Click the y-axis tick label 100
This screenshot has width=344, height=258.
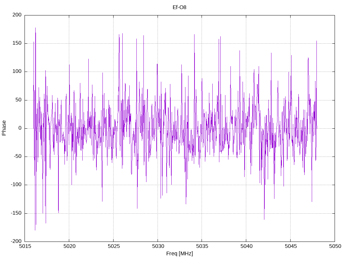17,72
